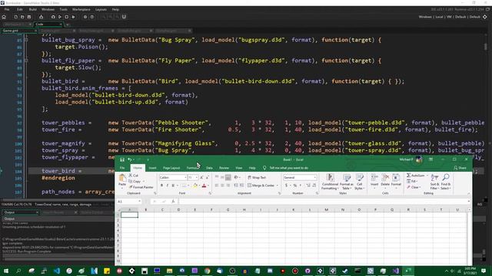Open the Page Layout tab in Excel
This screenshot has width=492, height=276.
[171, 168]
